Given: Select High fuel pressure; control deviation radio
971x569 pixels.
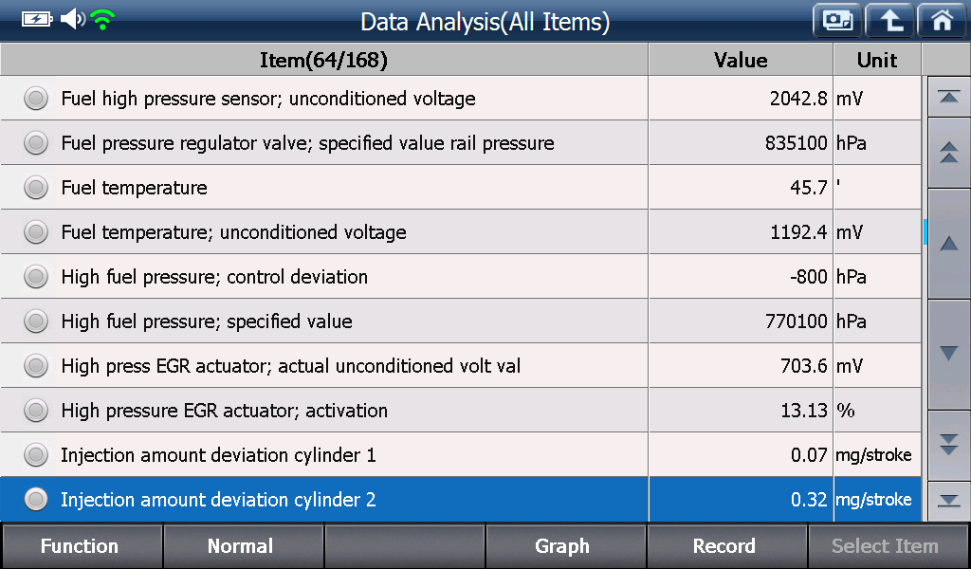Looking at the screenshot, I should pos(36,277).
